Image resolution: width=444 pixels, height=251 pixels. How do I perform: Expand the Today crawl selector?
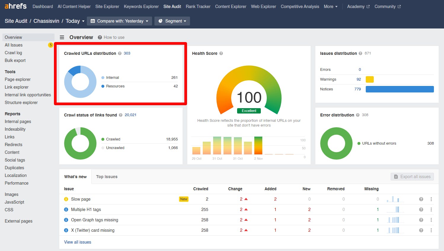[x=75, y=21]
